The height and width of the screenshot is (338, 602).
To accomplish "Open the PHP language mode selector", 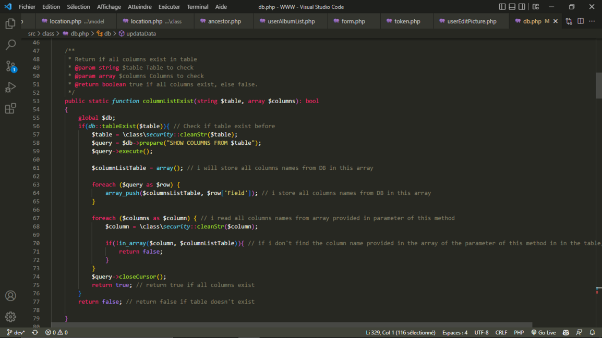I will [519, 332].
